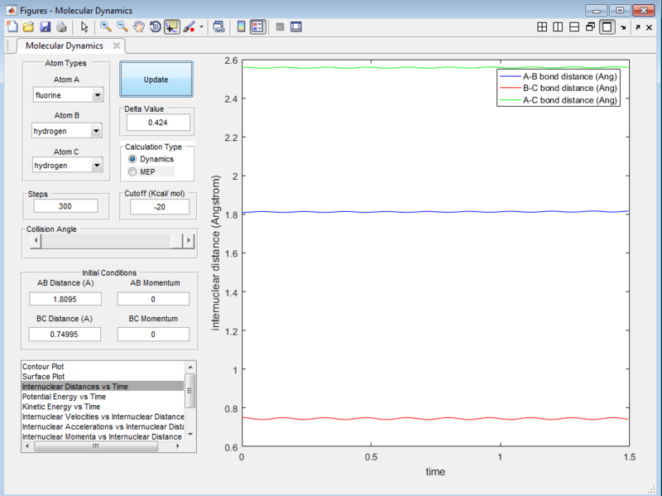Activate the Rotate 3D tool
Image resolution: width=662 pixels, height=496 pixels.
pyautogui.click(x=155, y=26)
